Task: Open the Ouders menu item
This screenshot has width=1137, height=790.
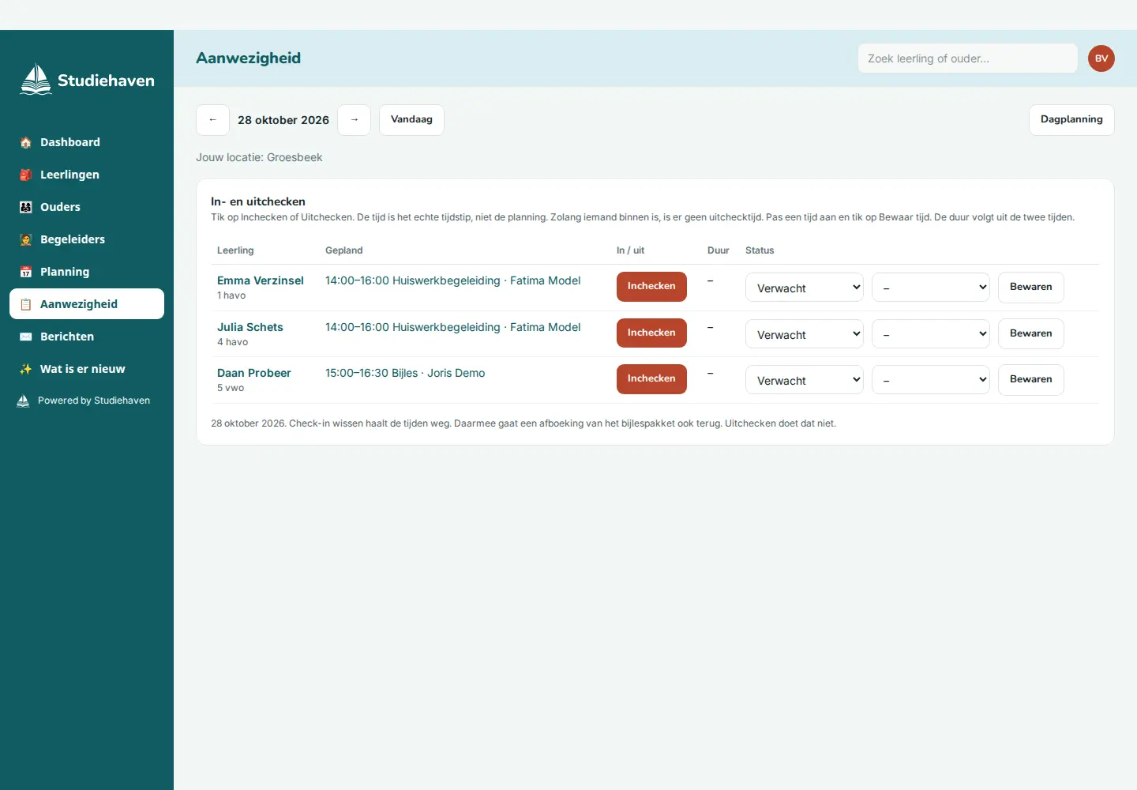Action: pos(87,207)
